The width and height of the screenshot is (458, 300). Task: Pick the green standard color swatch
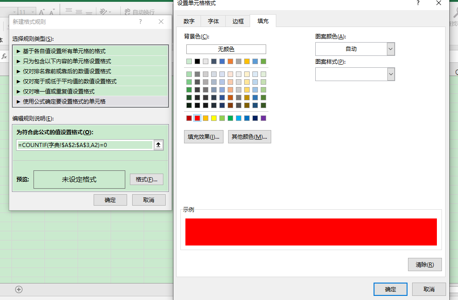pyautogui.click(x=230, y=118)
